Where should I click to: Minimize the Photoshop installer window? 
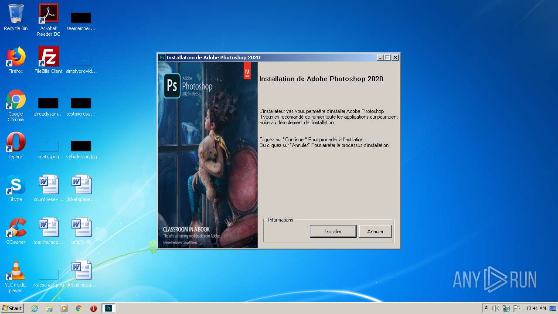point(380,58)
